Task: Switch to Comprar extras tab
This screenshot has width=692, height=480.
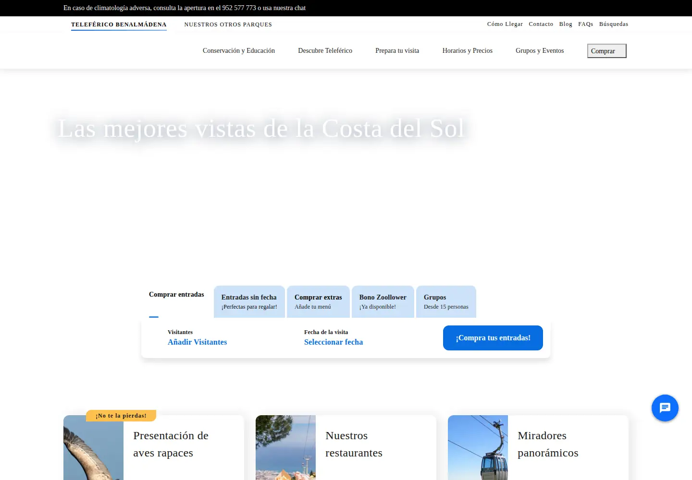Action: point(318,301)
